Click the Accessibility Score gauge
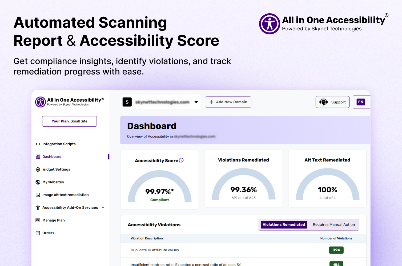The height and width of the screenshot is (266, 402). click(x=159, y=186)
